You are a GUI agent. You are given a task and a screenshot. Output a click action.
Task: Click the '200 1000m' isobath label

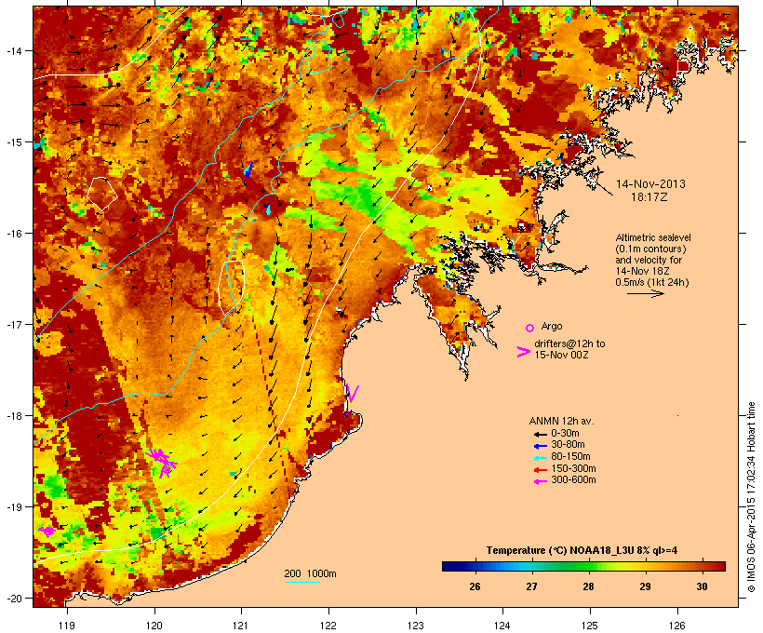point(310,573)
